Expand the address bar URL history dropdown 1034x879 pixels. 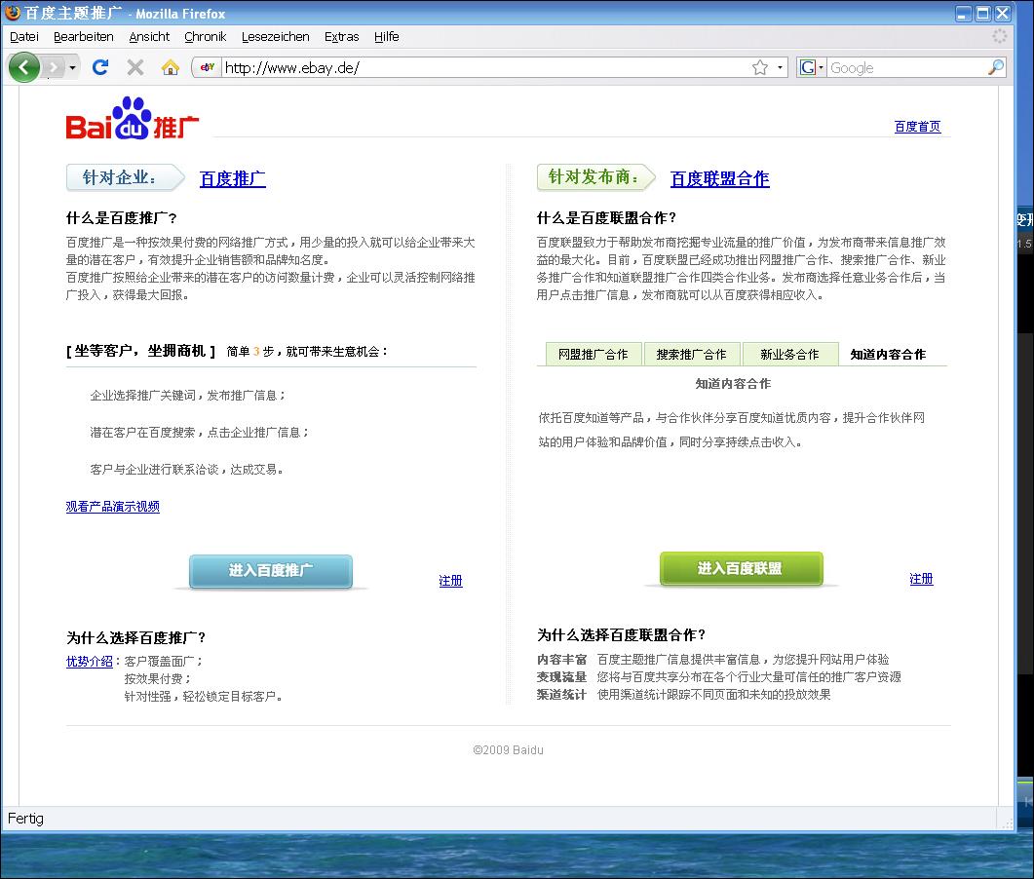pos(780,67)
